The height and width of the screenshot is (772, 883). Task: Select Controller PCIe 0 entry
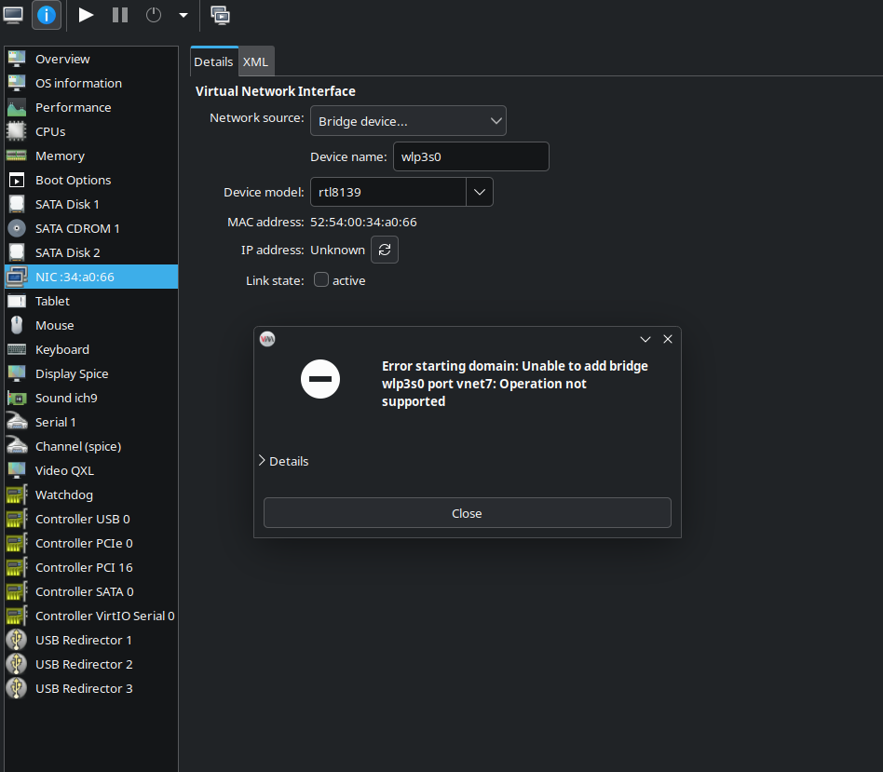pos(91,544)
